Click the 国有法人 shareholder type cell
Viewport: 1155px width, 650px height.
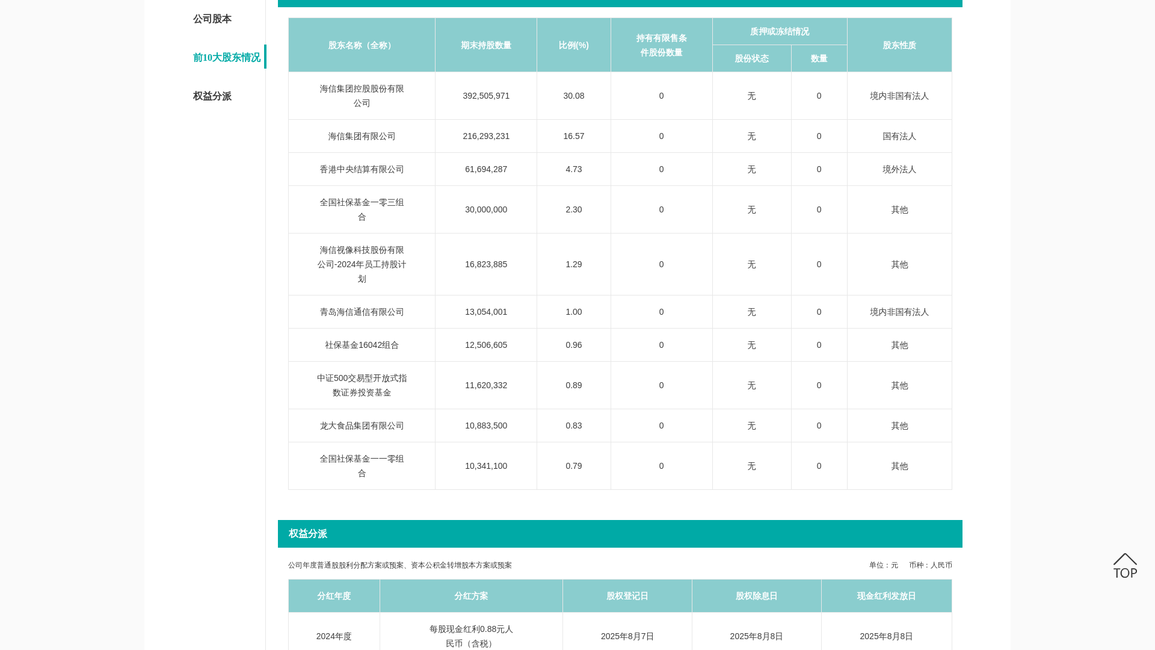click(x=899, y=136)
